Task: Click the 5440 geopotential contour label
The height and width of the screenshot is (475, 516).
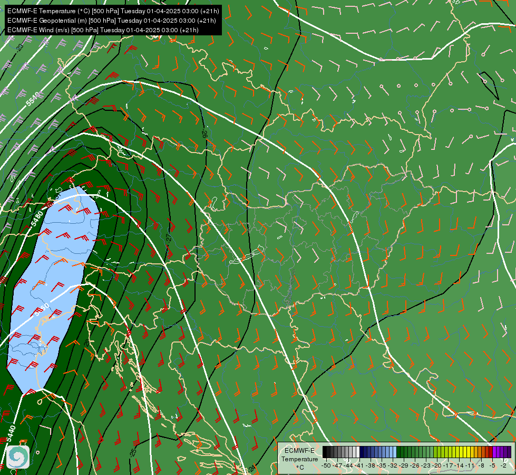Action: (x=11, y=433)
